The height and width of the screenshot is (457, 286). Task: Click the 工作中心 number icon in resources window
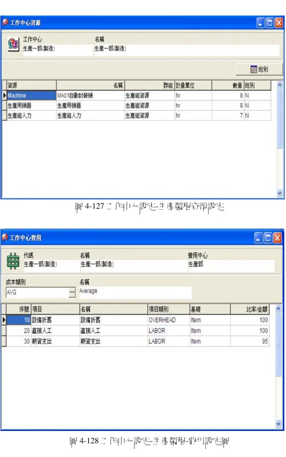13,44
